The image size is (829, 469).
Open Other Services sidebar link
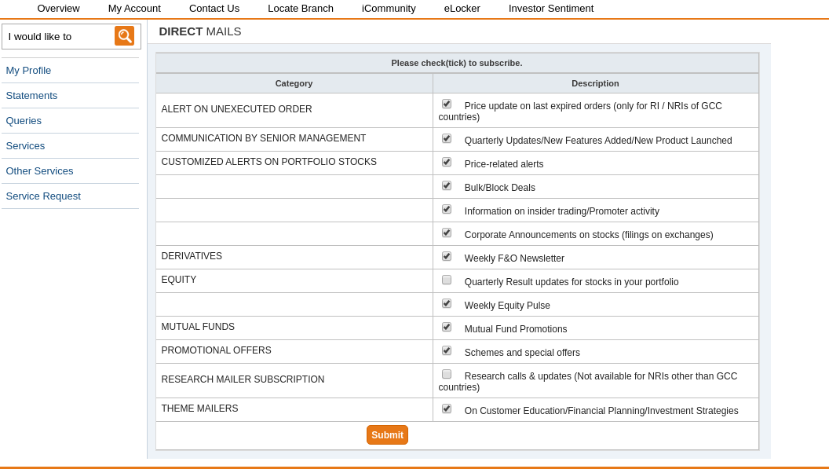point(40,171)
